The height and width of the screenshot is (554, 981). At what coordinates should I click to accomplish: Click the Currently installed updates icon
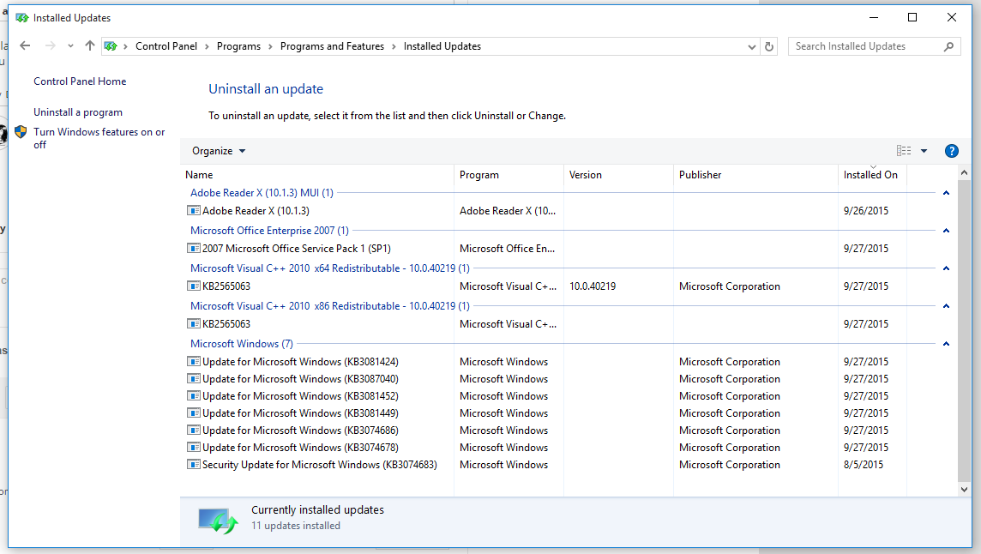click(x=218, y=520)
